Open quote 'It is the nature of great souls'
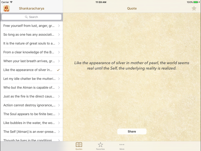Viewport: 201px width, 151px height. point(32,43)
